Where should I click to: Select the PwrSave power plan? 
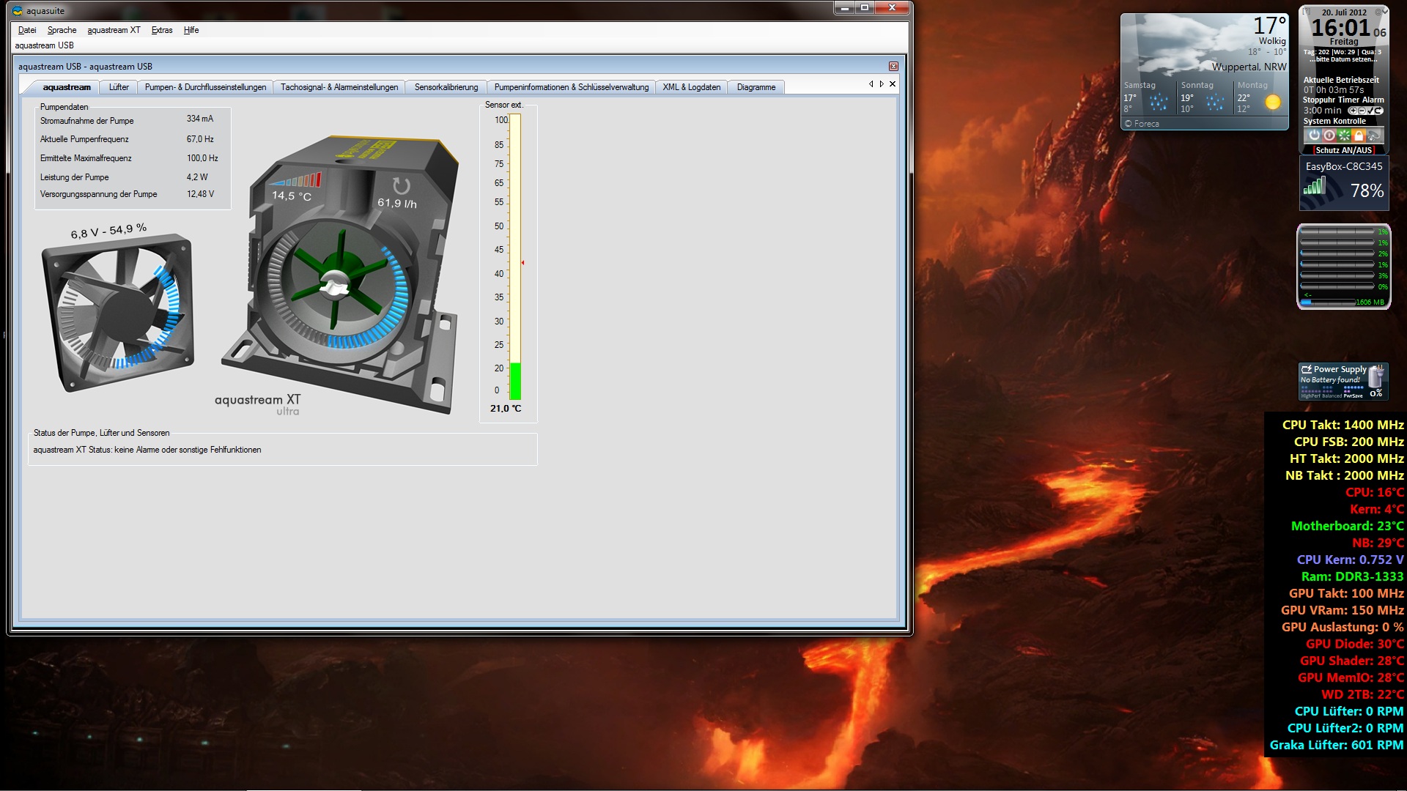coord(1353,395)
